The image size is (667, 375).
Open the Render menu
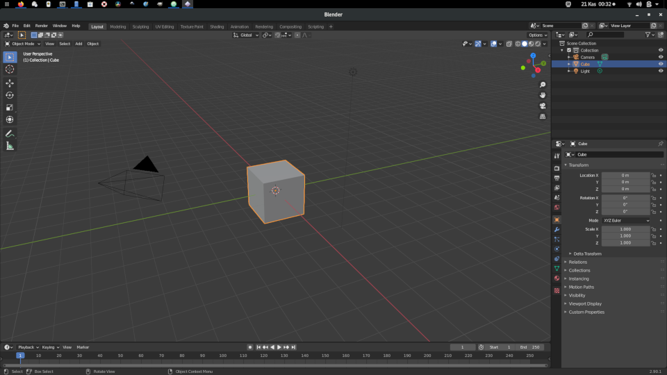(x=41, y=26)
